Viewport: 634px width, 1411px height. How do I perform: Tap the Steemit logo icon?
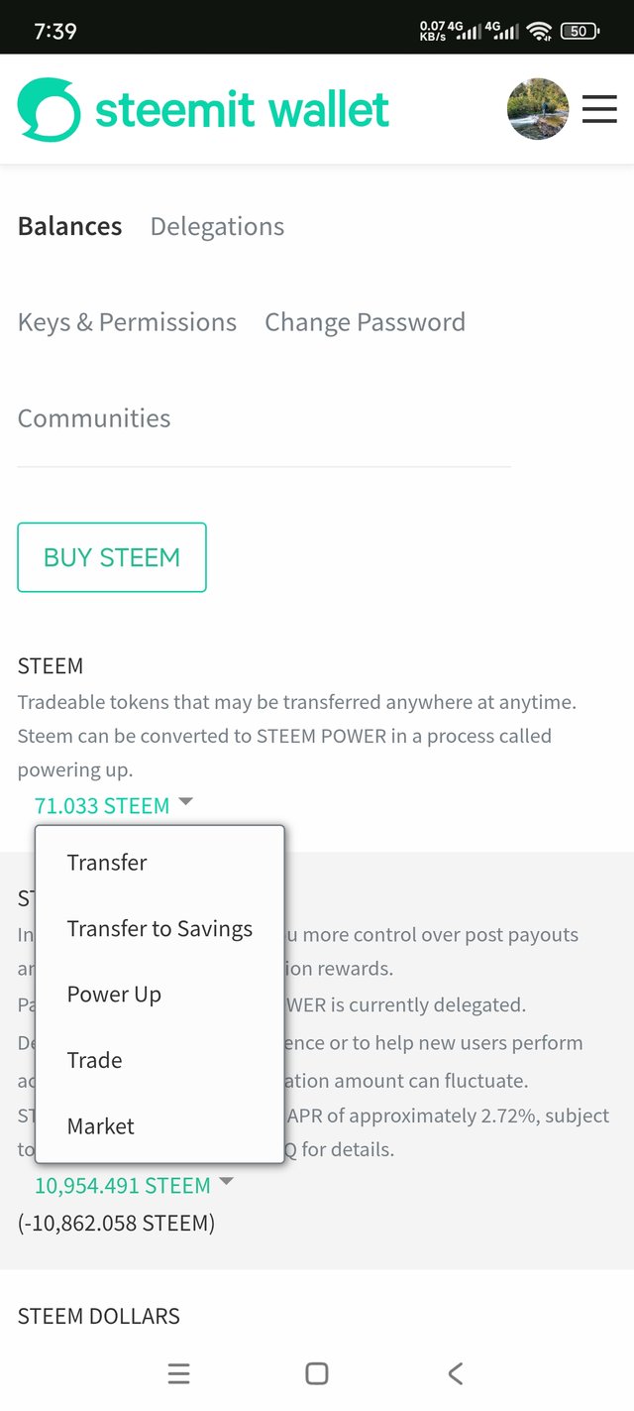point(49,109)
